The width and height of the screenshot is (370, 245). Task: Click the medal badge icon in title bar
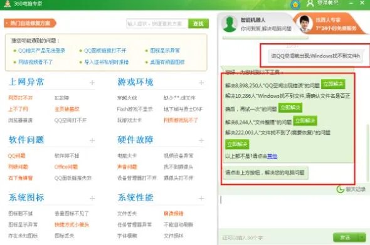(x=295, y=4)
